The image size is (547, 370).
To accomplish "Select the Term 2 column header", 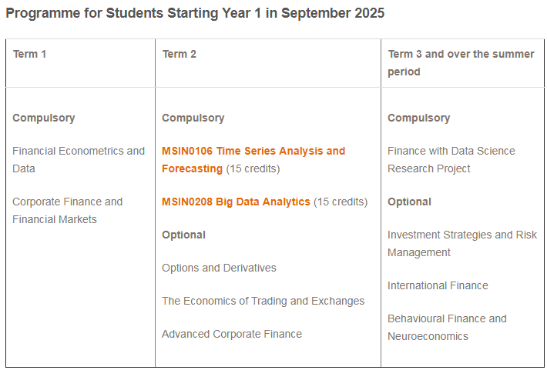I will 179,54.
